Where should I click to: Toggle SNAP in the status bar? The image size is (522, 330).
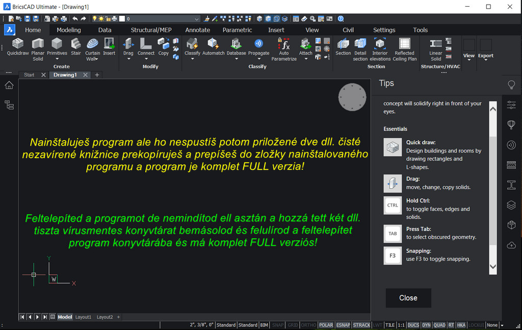[278, 325]
